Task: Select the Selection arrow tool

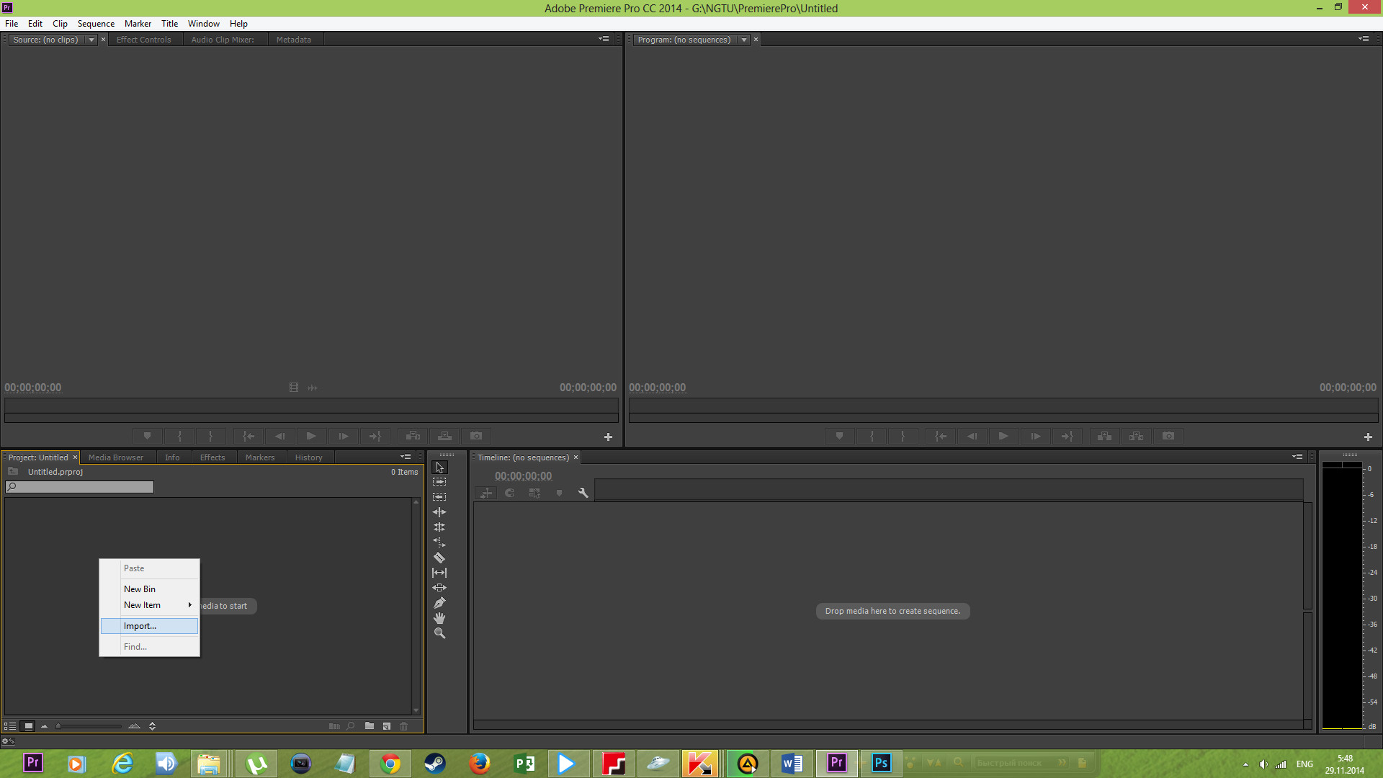Action: pyautogui.click(x=439, y=468)
